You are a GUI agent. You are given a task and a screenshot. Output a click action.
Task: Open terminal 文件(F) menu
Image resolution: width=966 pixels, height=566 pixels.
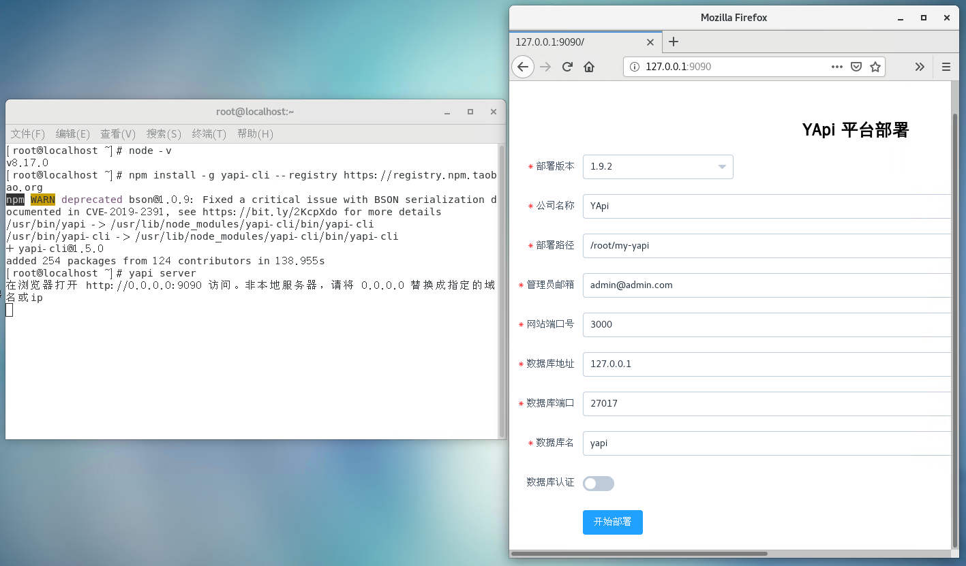(28, 133)
